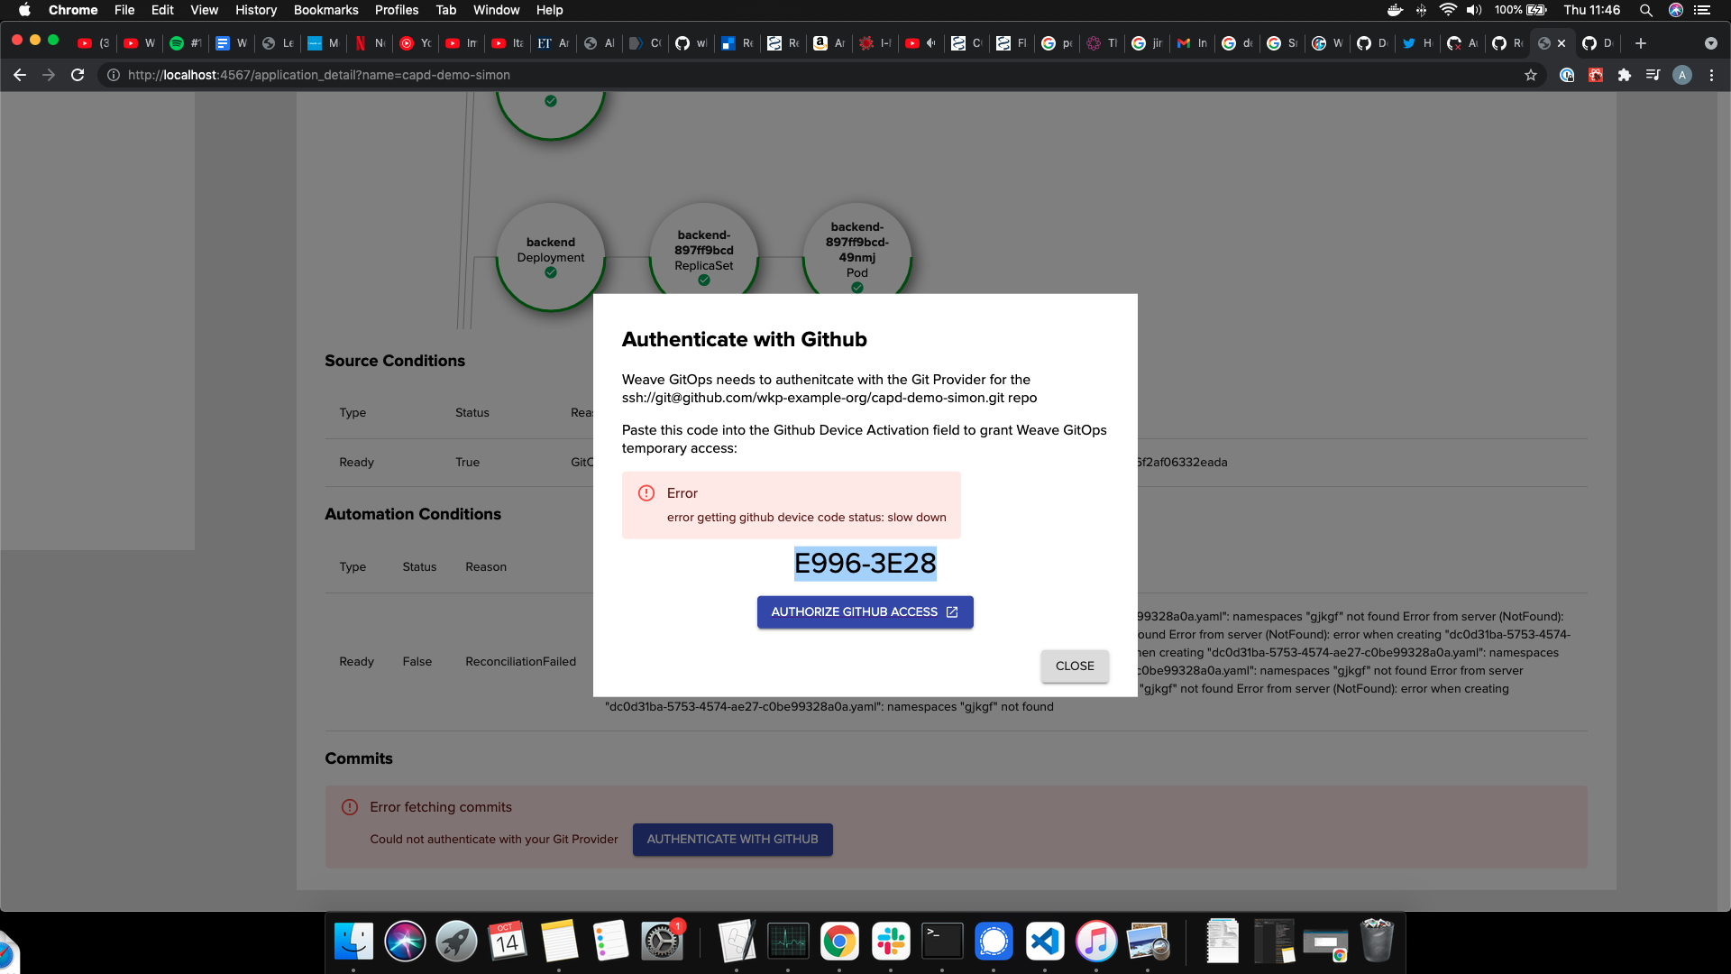Click the Error fetching commits message
Viewport: 1731px width, 974px height.
pyautogui.click(x=441, y=807)
